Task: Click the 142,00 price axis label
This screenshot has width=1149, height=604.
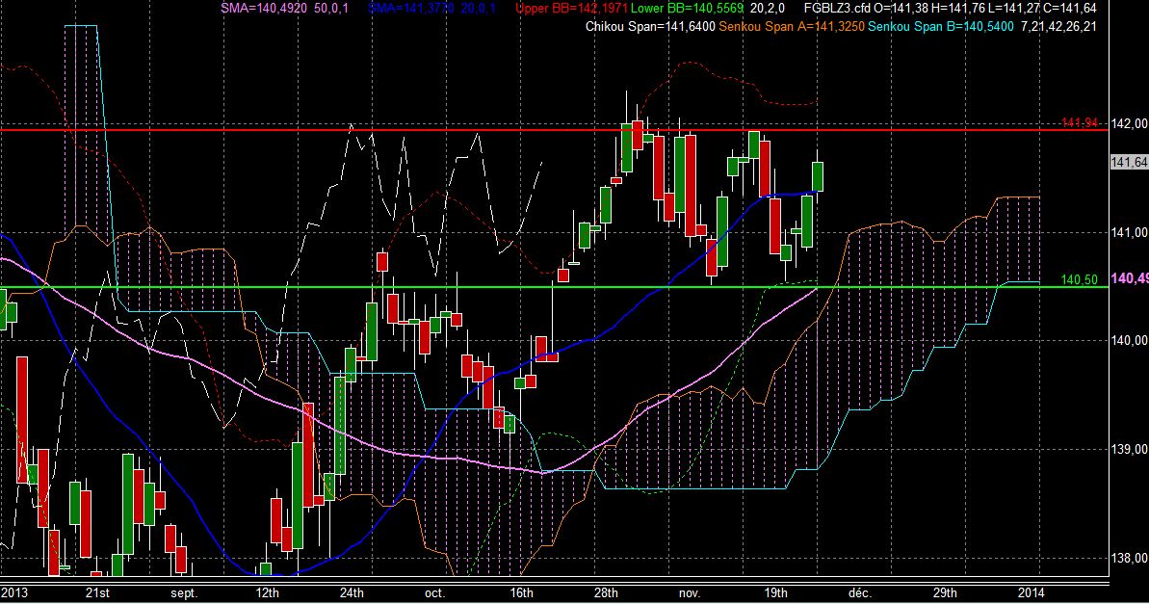Action: [x=1130, y=124]
